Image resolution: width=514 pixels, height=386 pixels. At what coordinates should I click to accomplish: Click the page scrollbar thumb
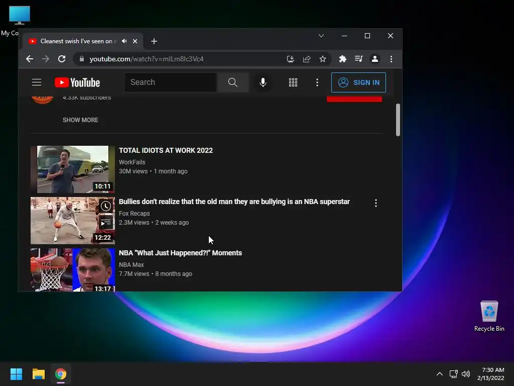click(x=398, y=120)
